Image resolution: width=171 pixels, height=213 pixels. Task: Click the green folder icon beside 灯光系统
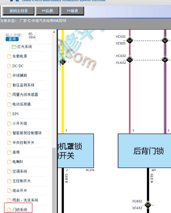point(14,47)
